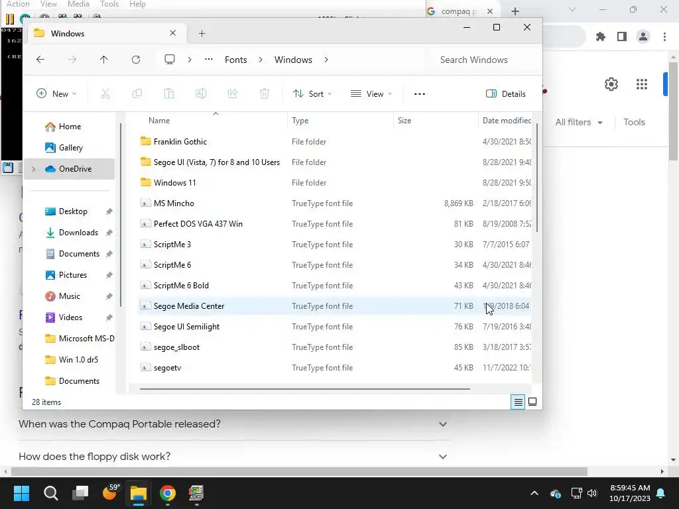
Task: Click Tools button in Chrome search page
Action: click(x=634, y=123)
